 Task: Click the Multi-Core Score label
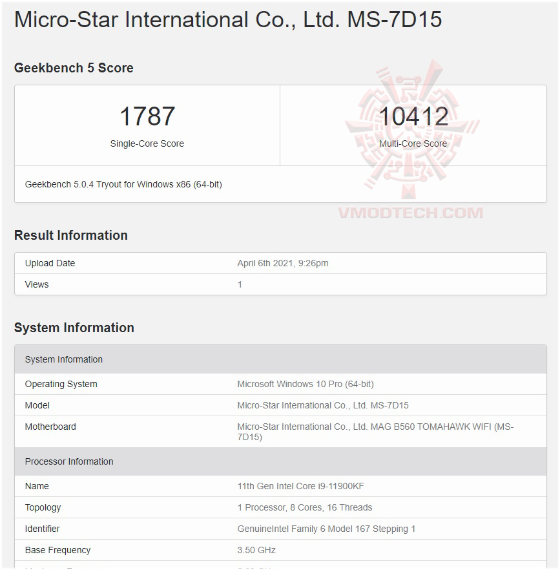(413, 143)
